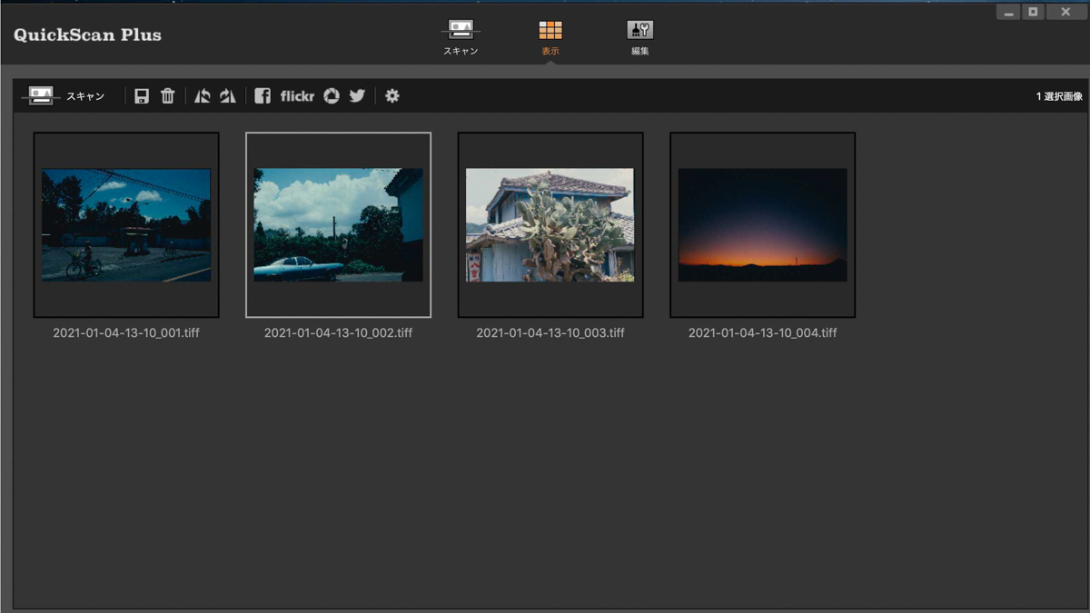Viewport: 1090px width, 613px height.
Task: Click filename 2021-01-04-13-10_001.tiff
Action: pyautogui.click(x=126, y=333)
